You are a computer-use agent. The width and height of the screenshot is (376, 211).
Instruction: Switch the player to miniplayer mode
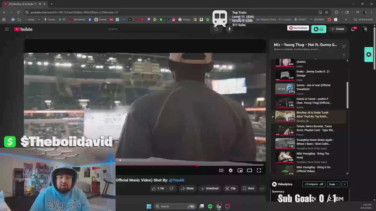click(240, 170)
